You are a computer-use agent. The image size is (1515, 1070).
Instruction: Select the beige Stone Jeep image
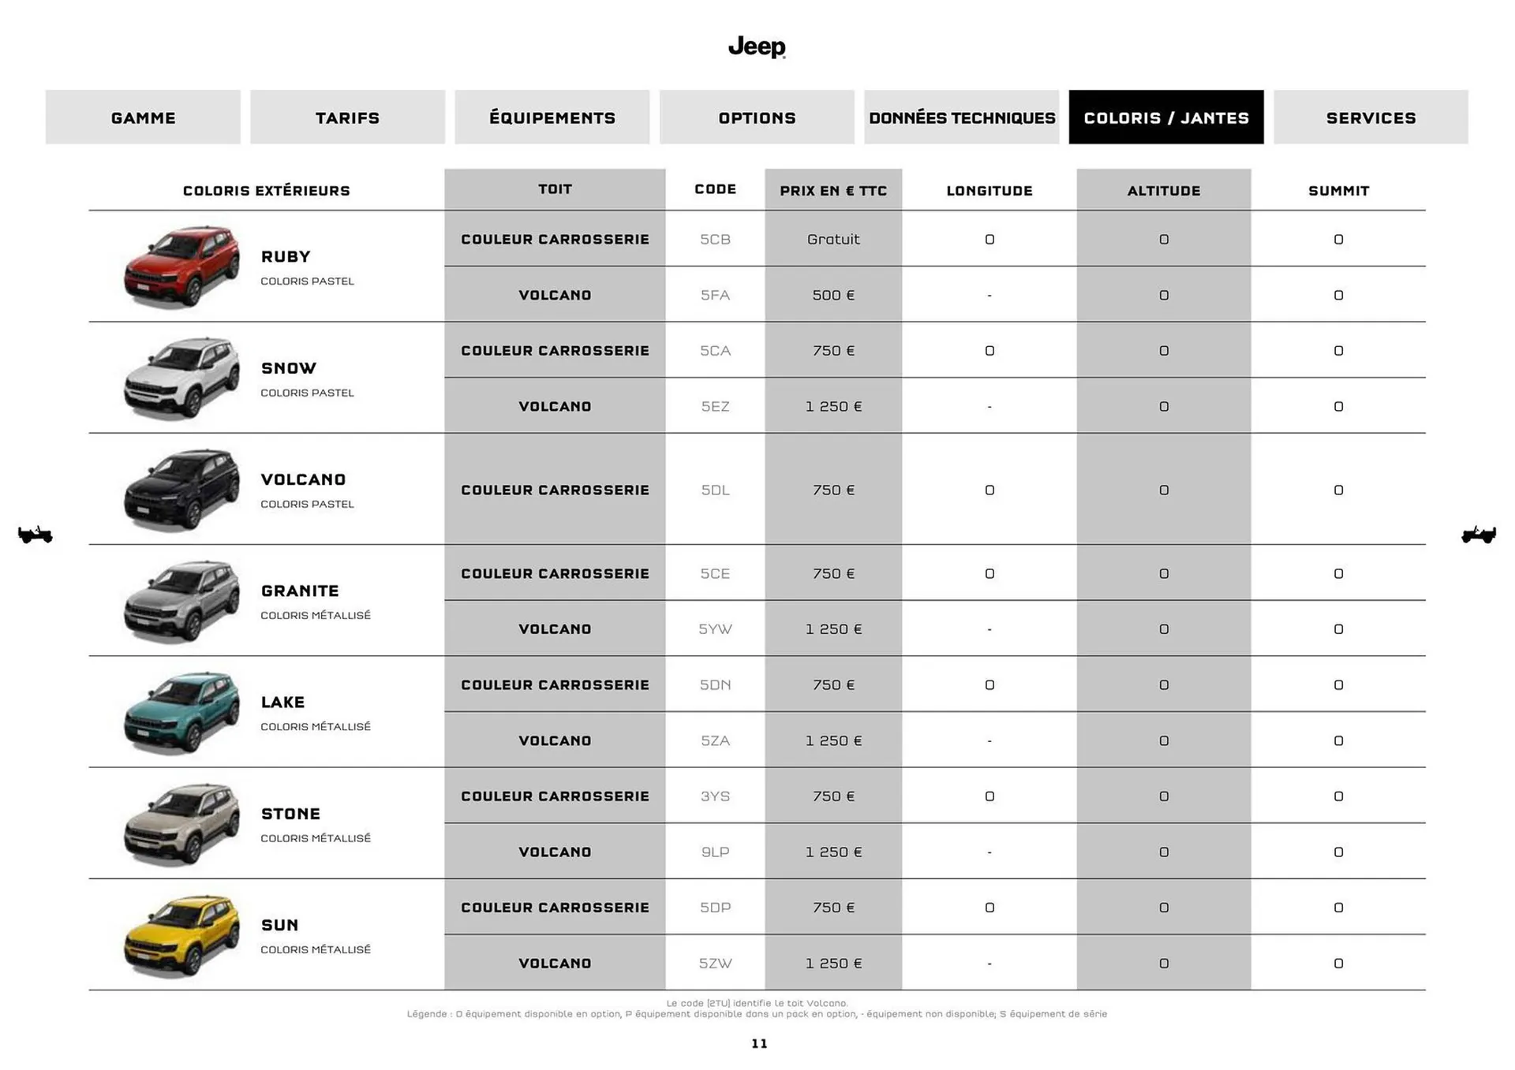pos(181,824)
